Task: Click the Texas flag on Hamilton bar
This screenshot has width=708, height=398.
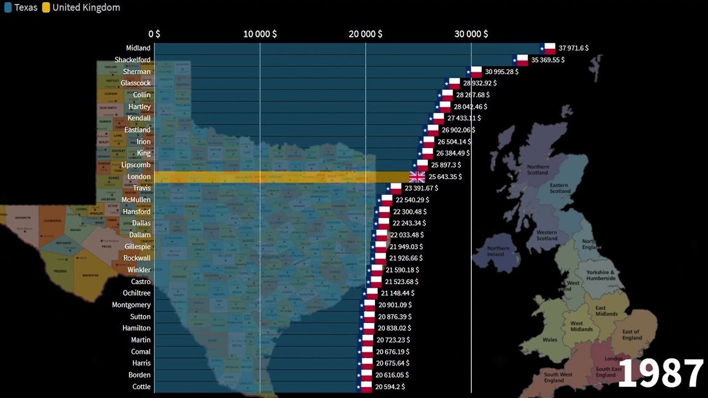Action: click(366, 328)
